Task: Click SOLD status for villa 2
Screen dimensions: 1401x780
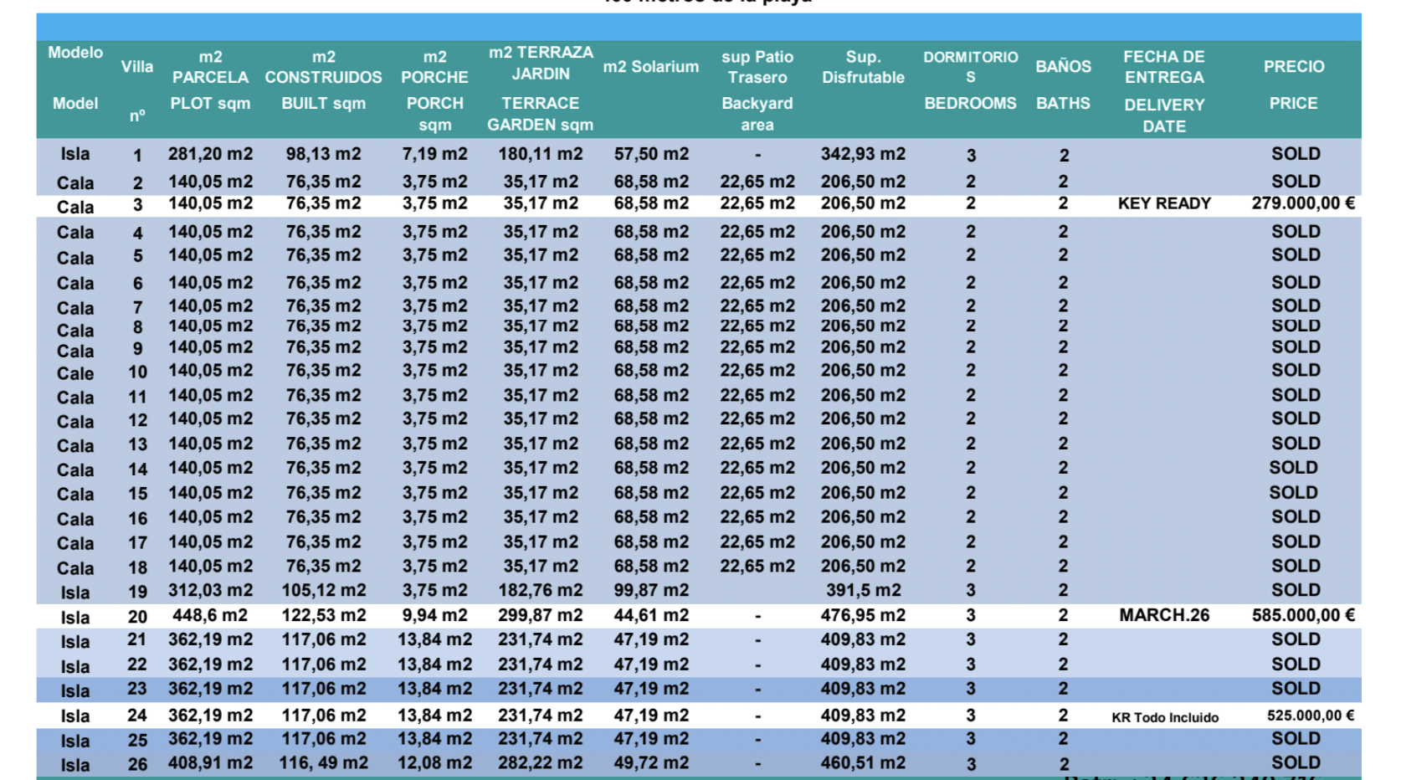Action: tap(1296, 182)
